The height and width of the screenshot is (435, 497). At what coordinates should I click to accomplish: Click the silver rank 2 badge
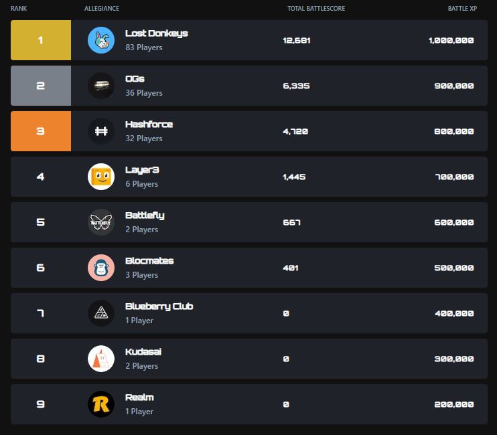pos(41,86)
